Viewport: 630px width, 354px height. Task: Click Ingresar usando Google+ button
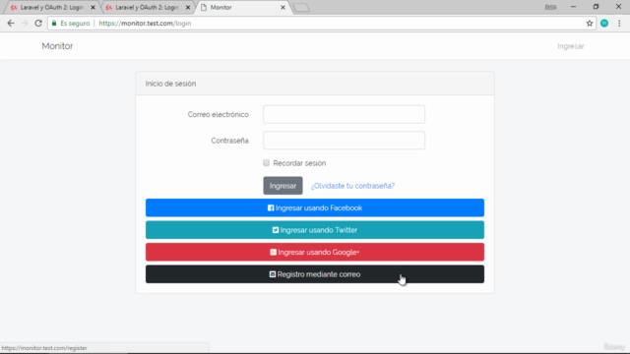[x=315, y=252]
